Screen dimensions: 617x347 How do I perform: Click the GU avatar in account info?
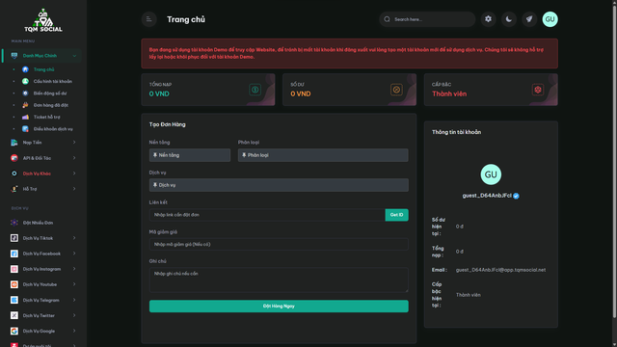[491, 174]
